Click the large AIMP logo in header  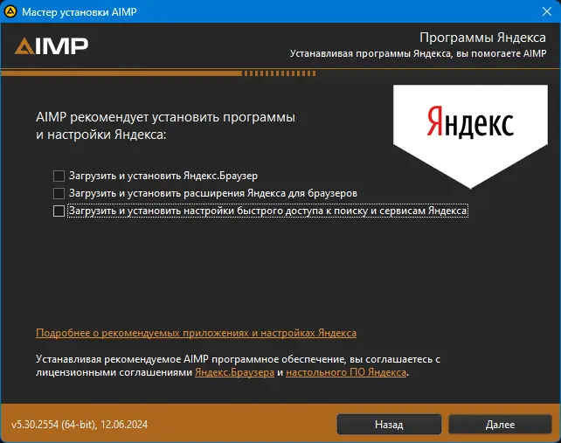point(52,46)
